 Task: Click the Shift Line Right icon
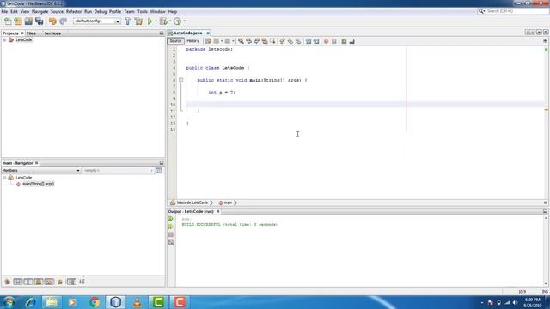pyautogui.click(x=316, y=41)
